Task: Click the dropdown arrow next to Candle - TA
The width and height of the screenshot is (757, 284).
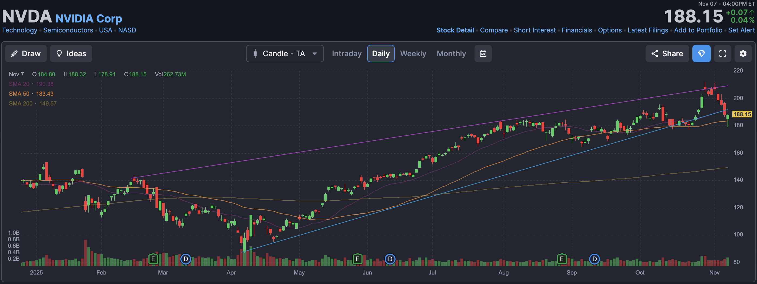Action: (314, 54)
